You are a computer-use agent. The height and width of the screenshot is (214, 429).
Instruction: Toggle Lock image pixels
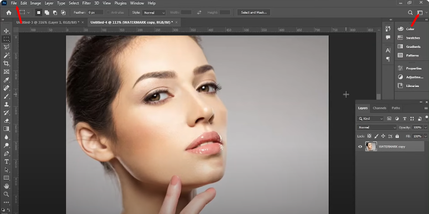click(x=376, y=136)
